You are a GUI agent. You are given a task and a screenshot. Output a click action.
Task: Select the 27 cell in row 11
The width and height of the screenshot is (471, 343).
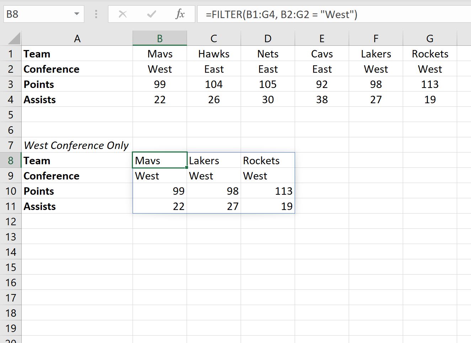pos(214,206)
